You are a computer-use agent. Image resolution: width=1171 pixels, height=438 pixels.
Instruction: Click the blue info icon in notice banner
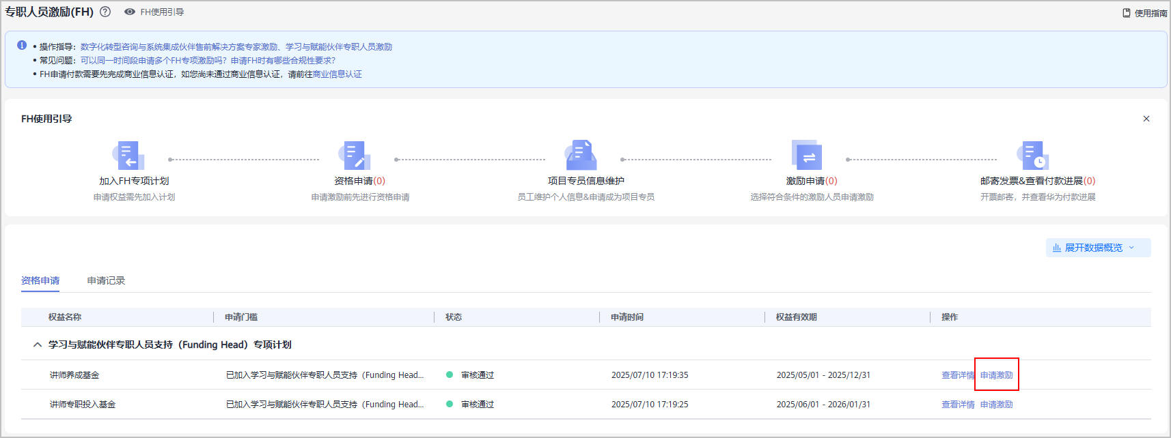(x=22, y=46)
